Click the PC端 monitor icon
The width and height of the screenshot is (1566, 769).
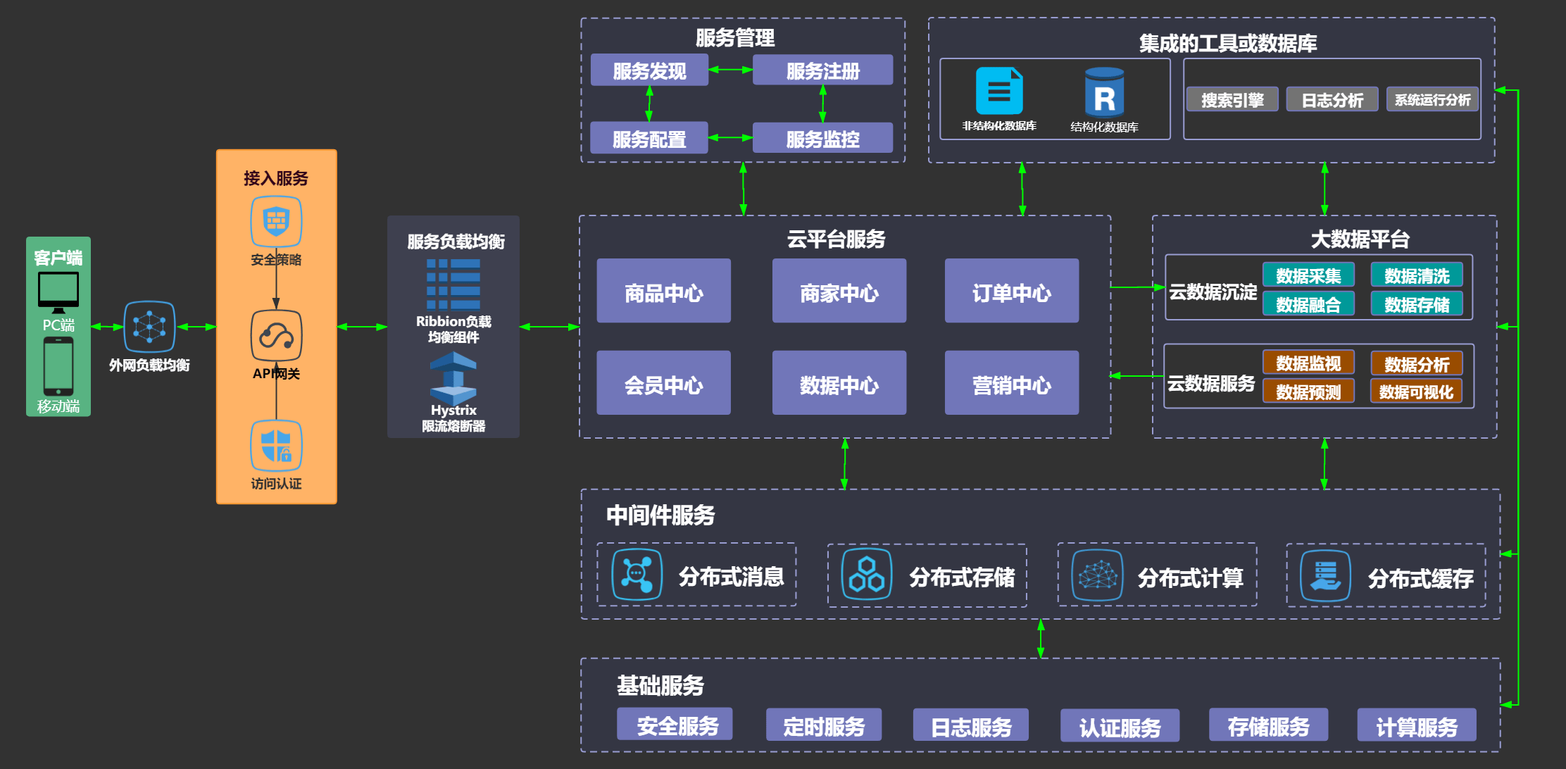tap(58, 292)
